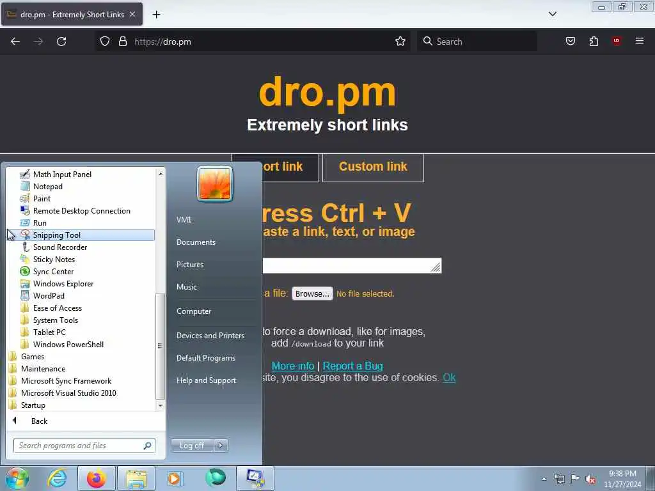Screen dimensions: 655x491
Task: Show hidden tray icons arrow
Action: (x=544, y=479)
